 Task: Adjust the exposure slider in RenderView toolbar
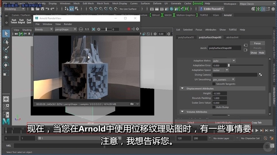(106, 29)
